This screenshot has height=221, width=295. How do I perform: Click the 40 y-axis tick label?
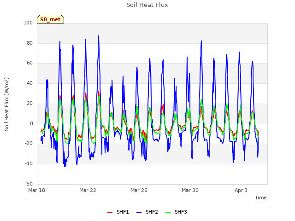point(29,83)
